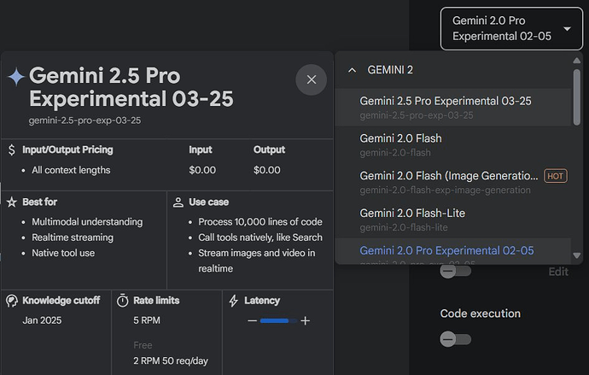Click the plus sign on latency indicator
This screenshot has width=589, height=375.
click(x=305, y=321)
